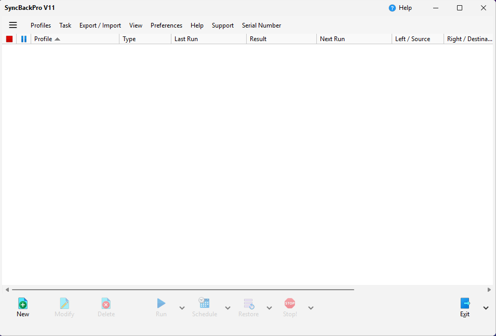Open the View menu
The width and height of the screenshot is (496, 336).
tap(136, 25)
